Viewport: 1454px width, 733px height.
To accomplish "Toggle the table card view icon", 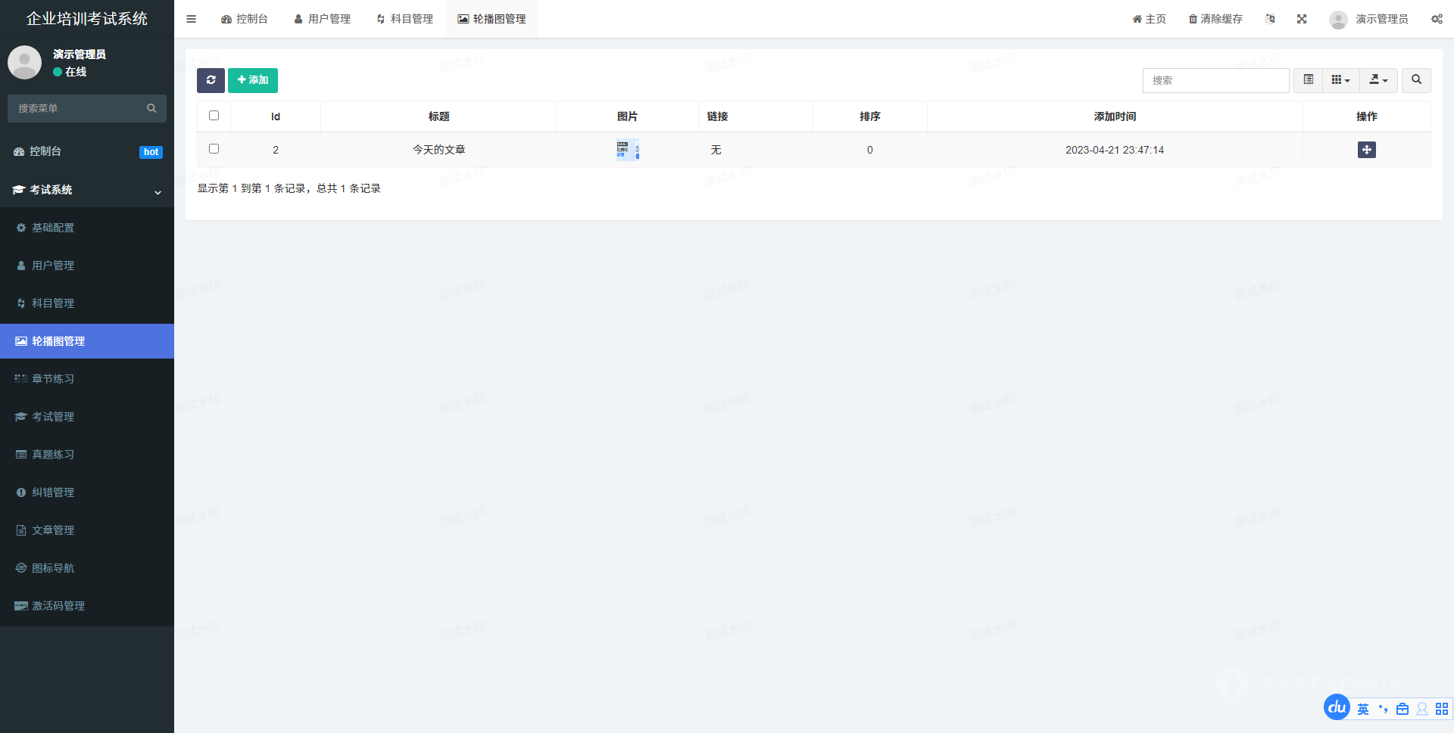I will tap(1308, 80).
